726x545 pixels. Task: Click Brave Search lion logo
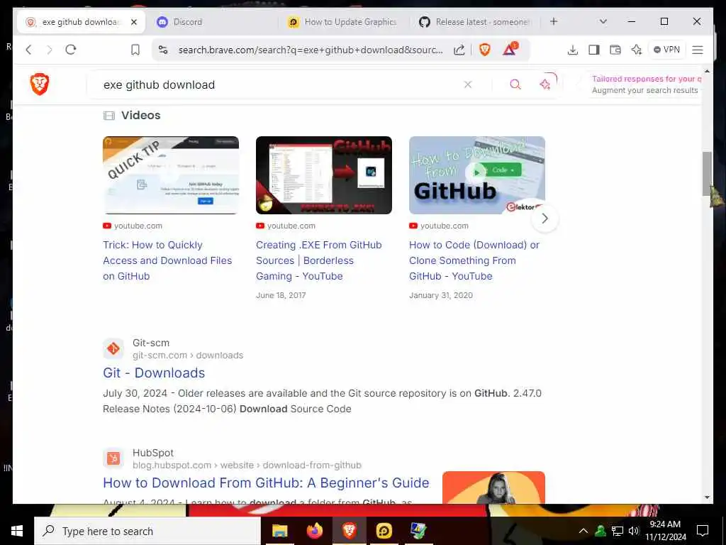click(x=40, y=84)
